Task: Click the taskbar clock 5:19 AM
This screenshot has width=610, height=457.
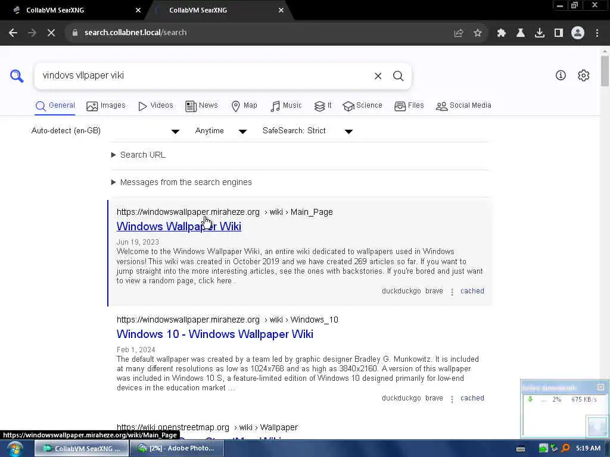Action: [588, 448]
